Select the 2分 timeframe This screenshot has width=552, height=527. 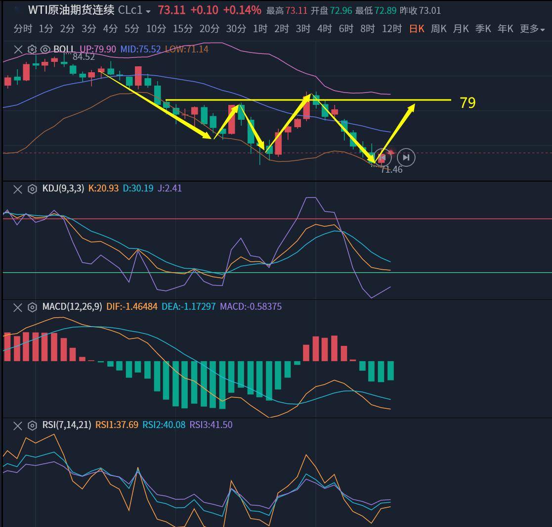67,29
